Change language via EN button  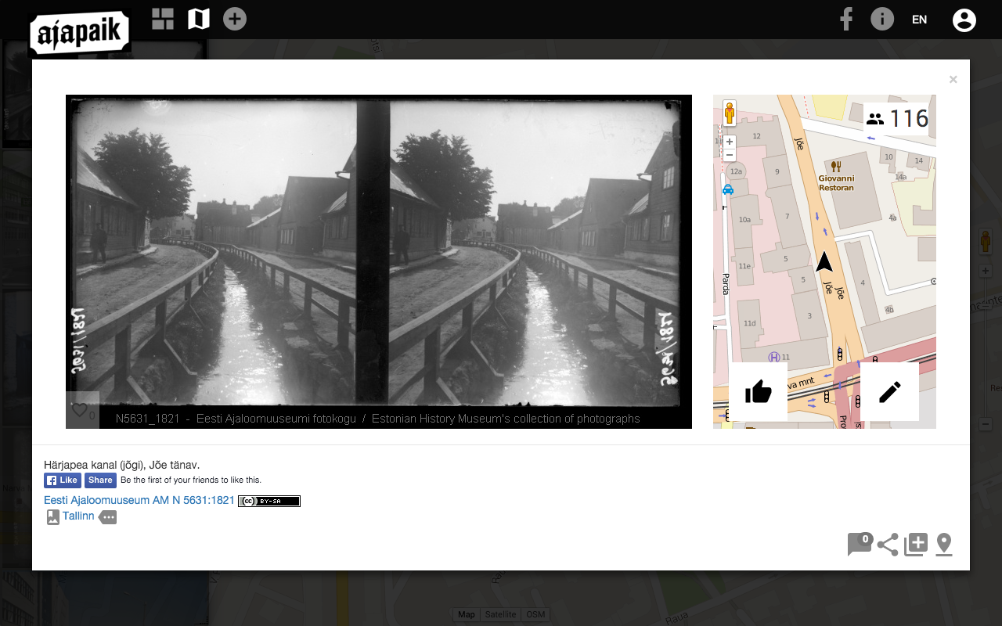[919, 20]
